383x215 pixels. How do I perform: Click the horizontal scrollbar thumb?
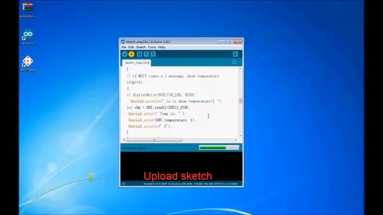(x=154, y=140)
